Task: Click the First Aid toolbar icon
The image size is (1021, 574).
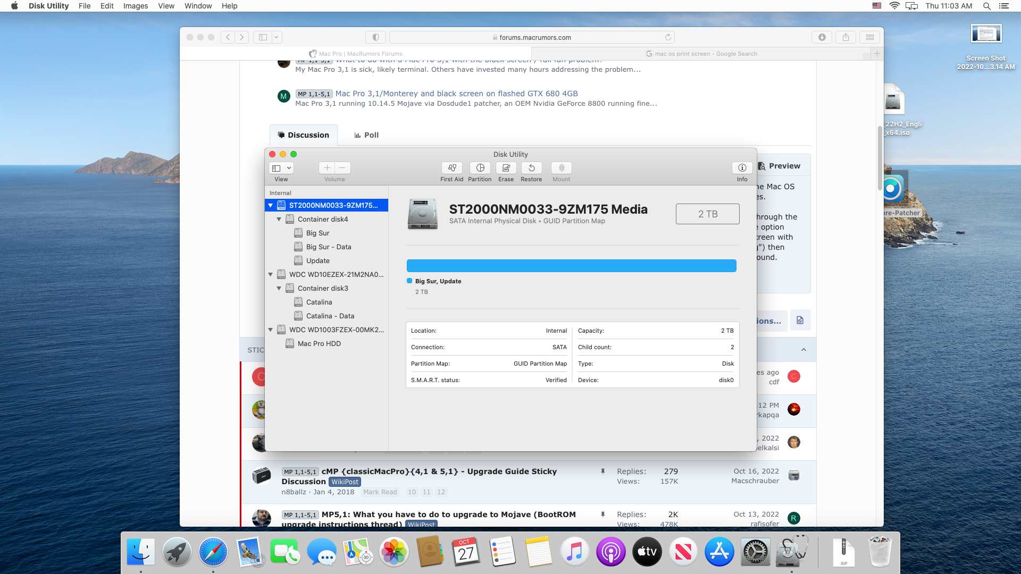Action: click(451, 168)
